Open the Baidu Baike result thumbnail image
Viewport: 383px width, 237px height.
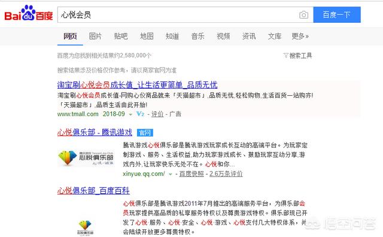[85, 227]
